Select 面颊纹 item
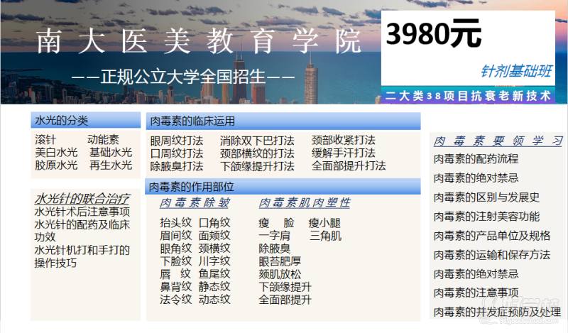This screenshot has width=568, height=333. click(x=214, y=235)
